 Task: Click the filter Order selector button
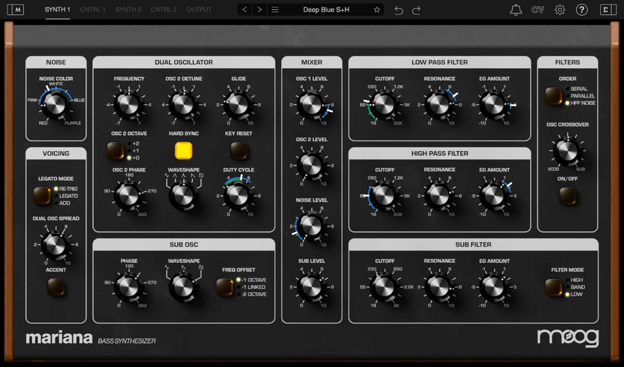pyautogui.click(x=553, y=96)
